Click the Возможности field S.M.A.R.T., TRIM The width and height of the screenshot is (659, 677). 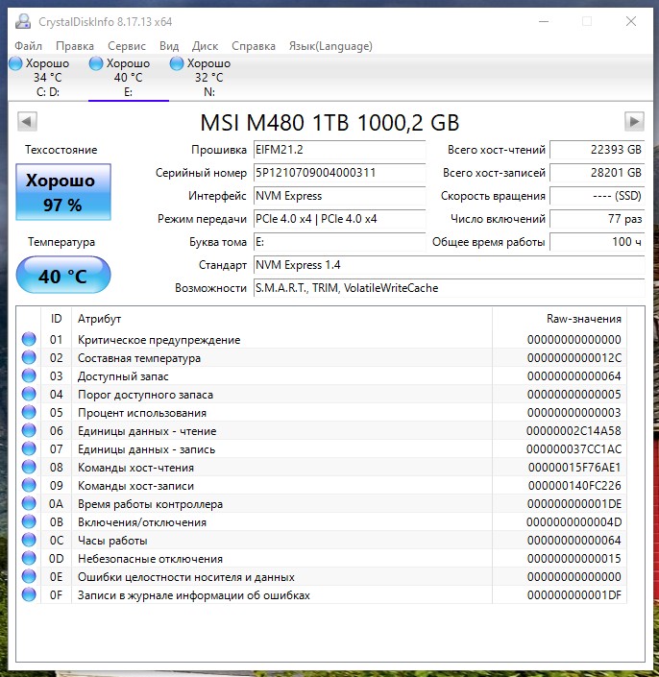coord(449,288)
